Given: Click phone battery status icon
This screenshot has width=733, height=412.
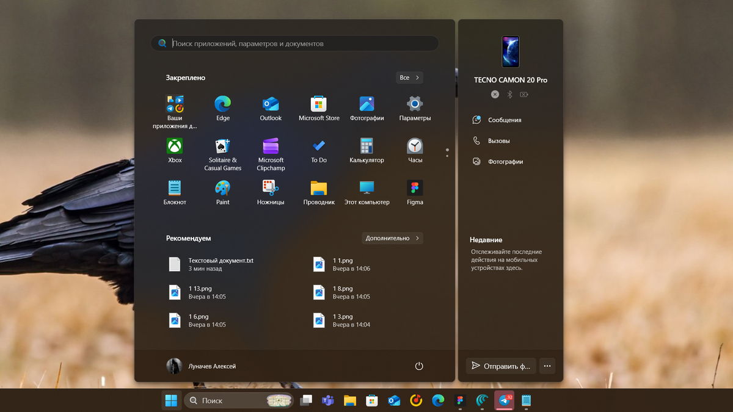Looking at the screenshot, I should [524, 95].
